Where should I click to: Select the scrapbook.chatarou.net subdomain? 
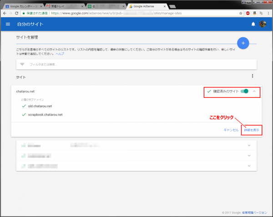click(45, 115)
